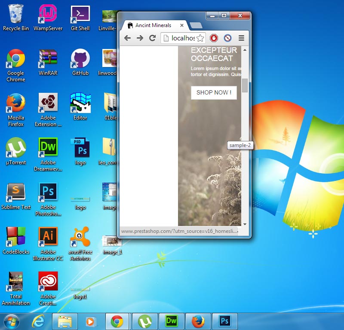Screen dimensions: 344x330
Task: Open a new browser tab
Action: [196, 26]
